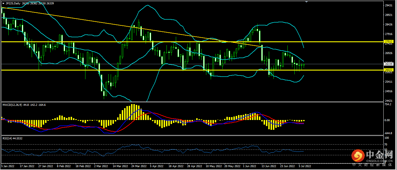Open the CNGOLD.COM.CN watermark link

click(x=379, y=161)
